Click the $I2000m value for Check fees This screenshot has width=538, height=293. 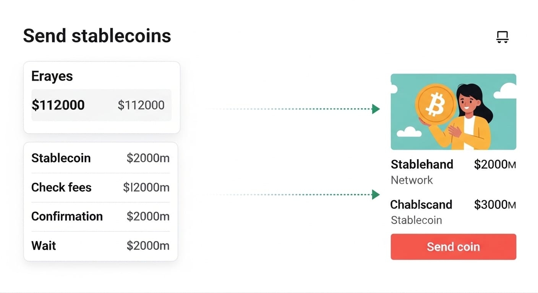[146, 187]
